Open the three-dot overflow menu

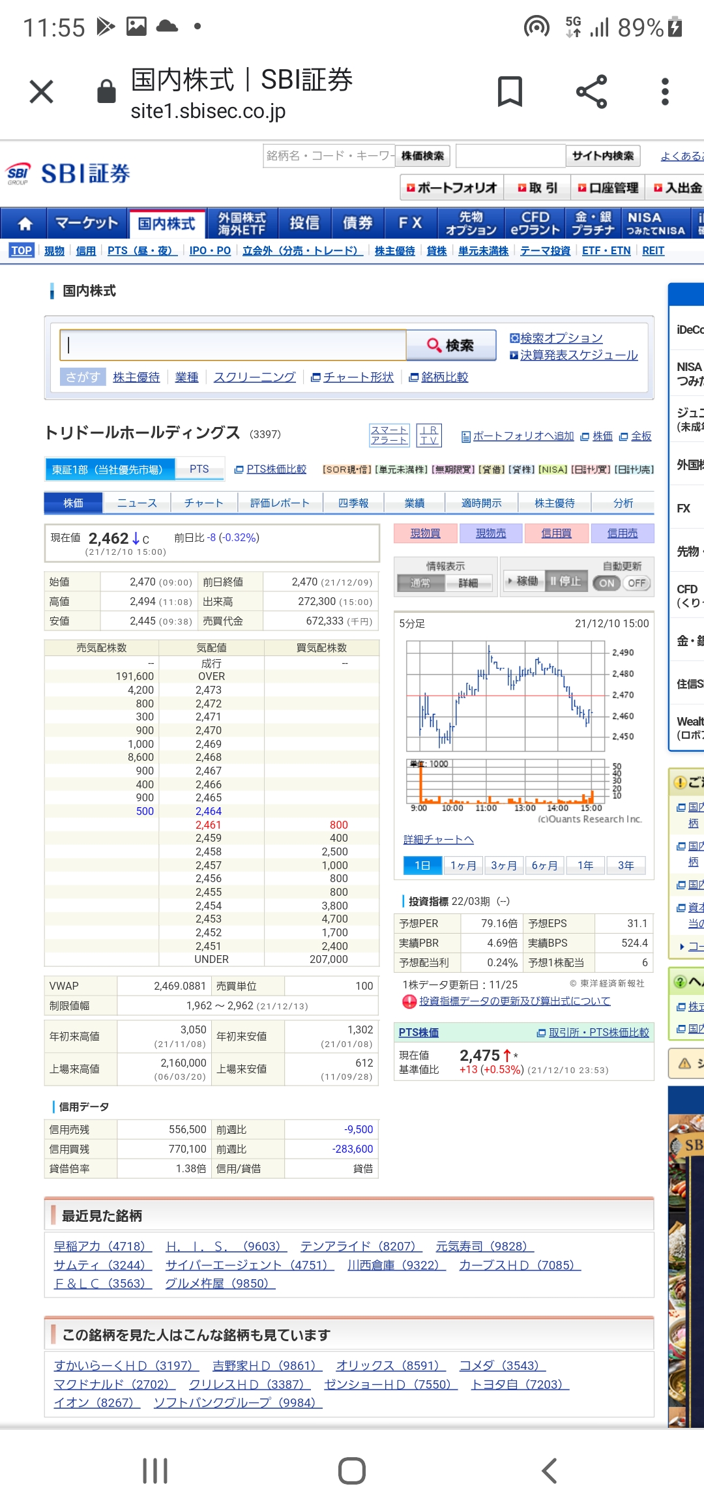665,91
